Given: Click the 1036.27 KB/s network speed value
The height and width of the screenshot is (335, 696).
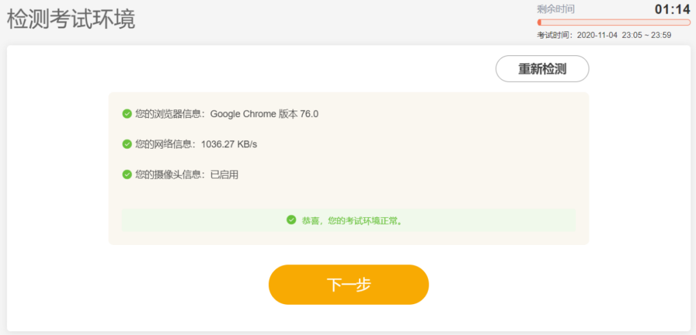Looking at the screenshot, I should coord(229,144).
